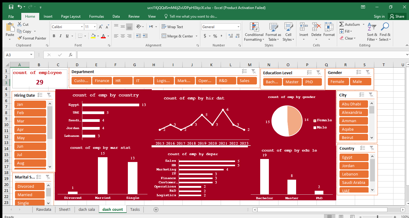Filter by Egypt in Country slicer
The width and height of the screenshot is (409, 218).
(354, 157)
